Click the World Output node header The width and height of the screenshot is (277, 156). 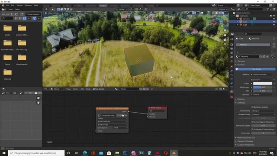(x=157, y=108)
